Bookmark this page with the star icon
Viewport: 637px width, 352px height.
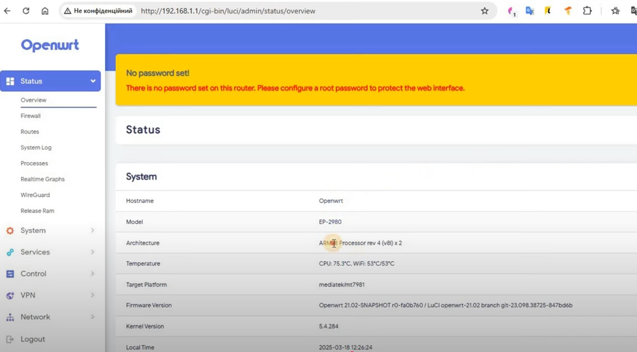click(x=485, y=11)
